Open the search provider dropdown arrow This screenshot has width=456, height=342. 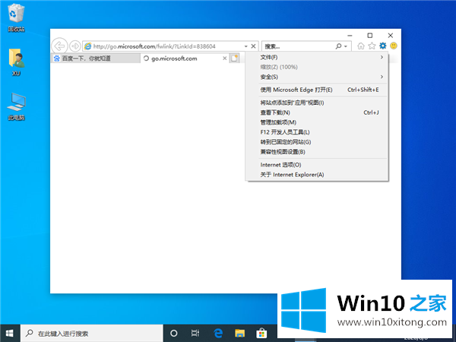[346, 46]
